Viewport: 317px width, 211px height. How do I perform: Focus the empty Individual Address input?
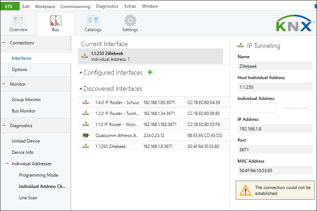point(257,108)
